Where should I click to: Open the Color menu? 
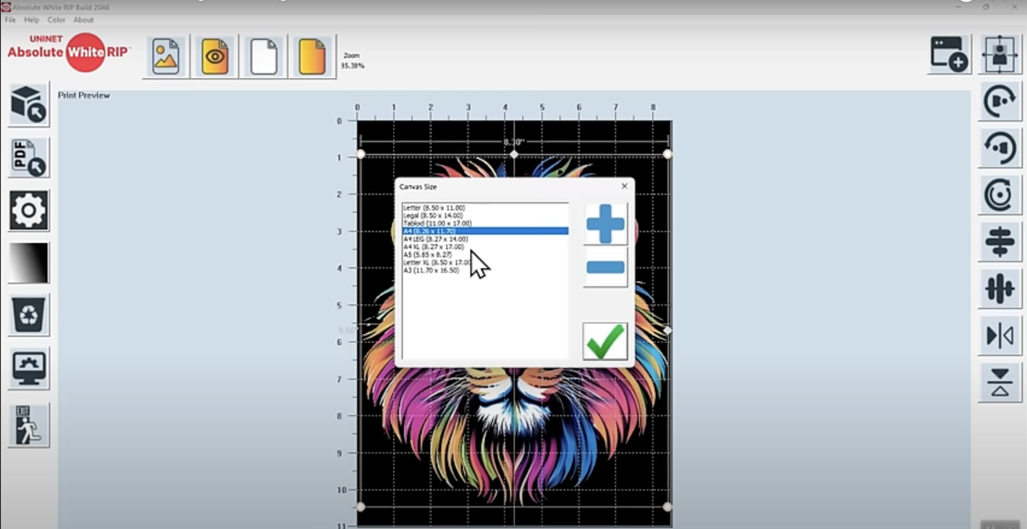pos(56,19)
